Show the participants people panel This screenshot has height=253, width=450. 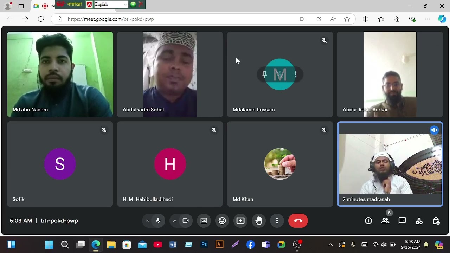(x=385, y=221)
